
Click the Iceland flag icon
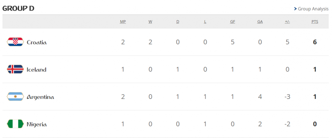(x=15, y=69)
